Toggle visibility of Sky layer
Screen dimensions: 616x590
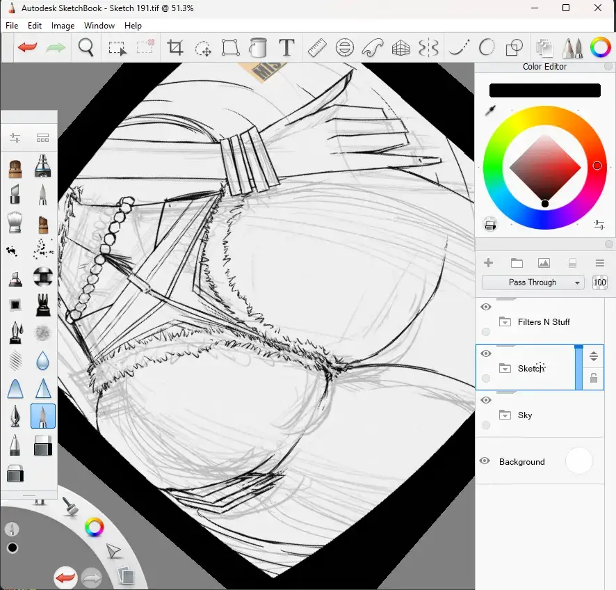coord(486,400)
